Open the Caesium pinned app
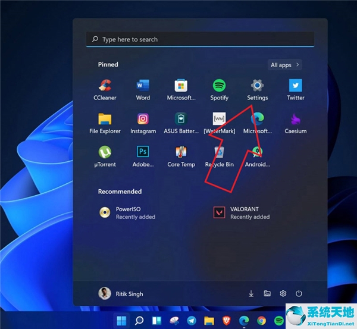The width and height of the screenshot is (357, 329). 296,123
